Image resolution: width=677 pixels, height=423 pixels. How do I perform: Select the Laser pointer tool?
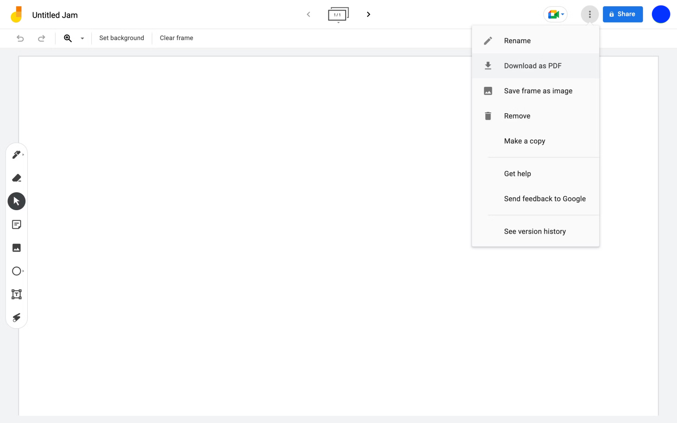click(x=16, y=318)
